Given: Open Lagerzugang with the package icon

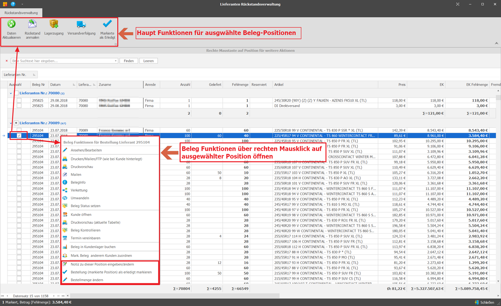Looking at the screenshot, I should [54, 24].
